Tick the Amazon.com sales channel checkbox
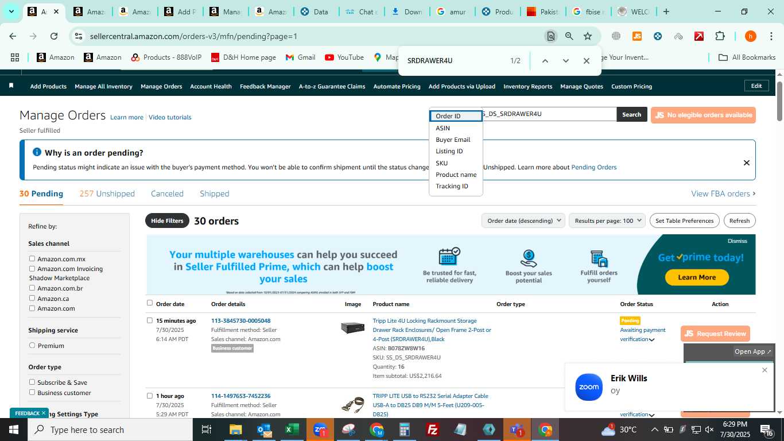 click(32, 308)
